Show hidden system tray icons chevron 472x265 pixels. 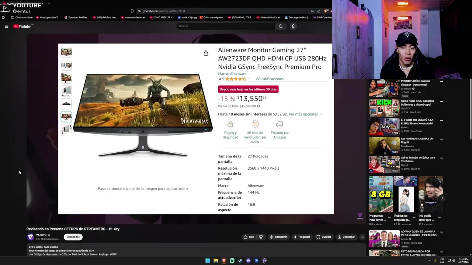[x=429, y=261]
